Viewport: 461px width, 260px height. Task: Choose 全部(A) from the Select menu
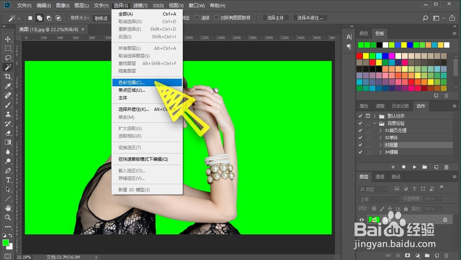[x=147, y=14]
